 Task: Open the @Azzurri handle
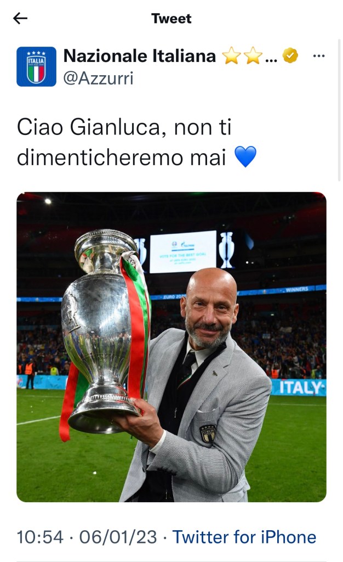click(99, 78)
